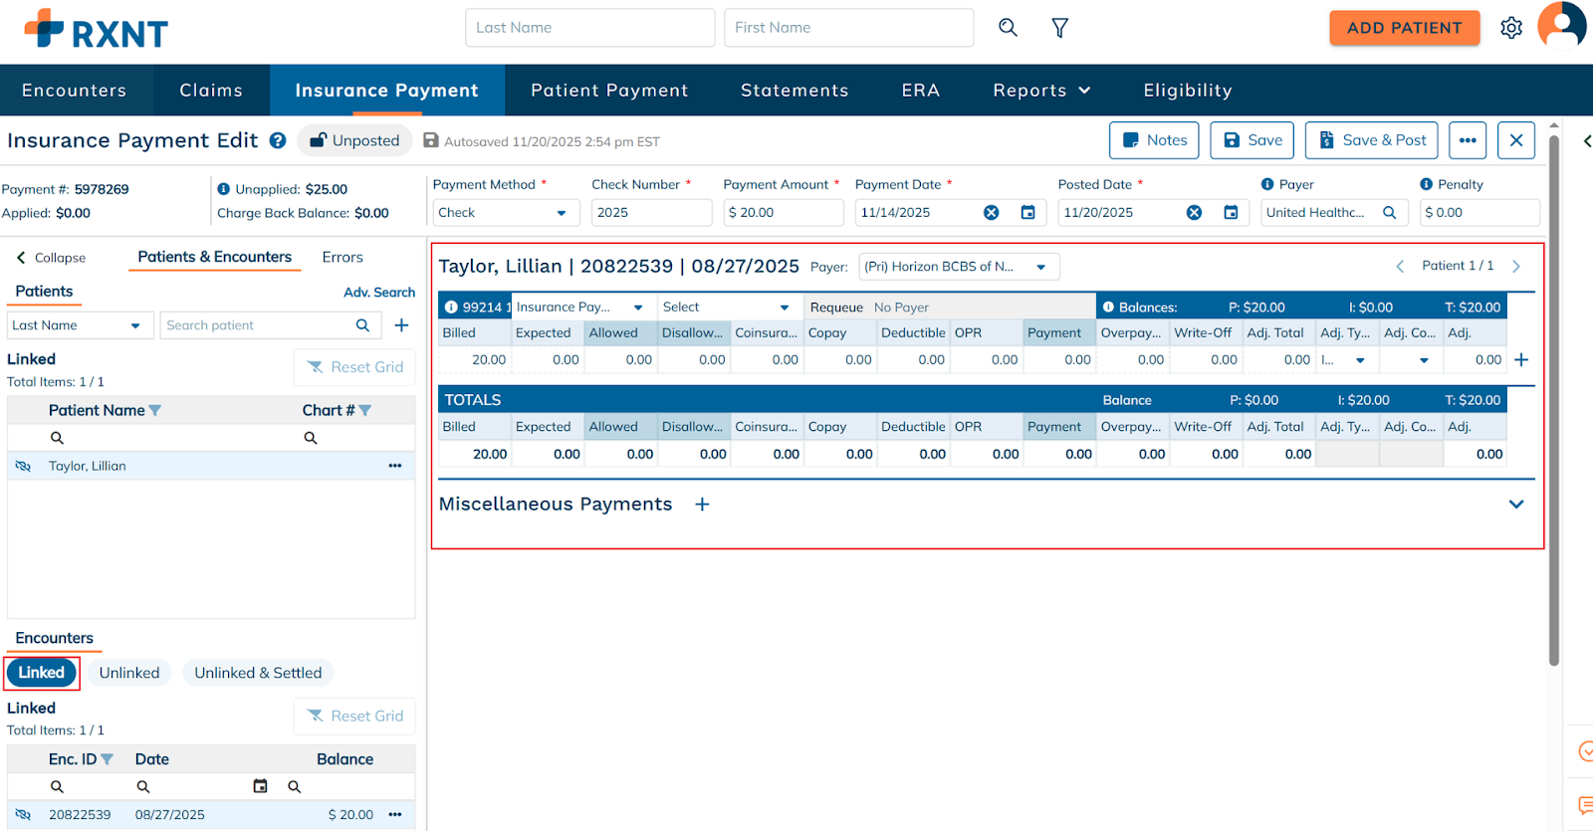Open Horizon BCBS payer dropdown
The width and height of the screenshot is (1593, 831).
point(958,267)
